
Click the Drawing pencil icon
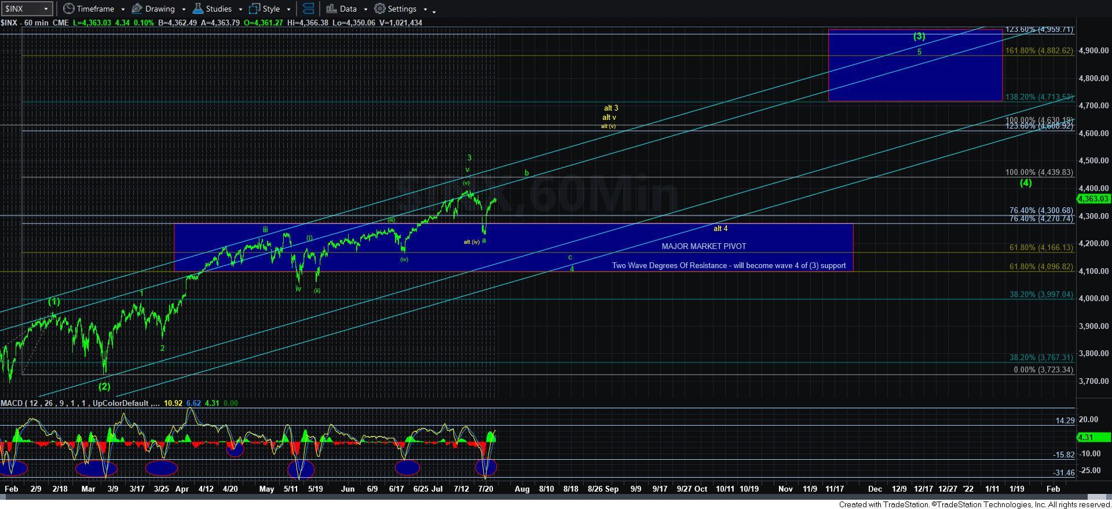click(137, 9)
